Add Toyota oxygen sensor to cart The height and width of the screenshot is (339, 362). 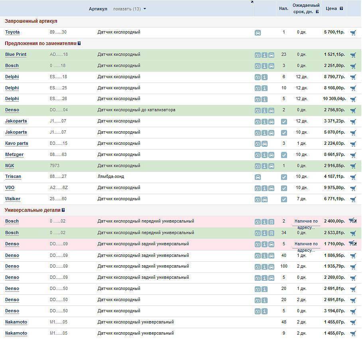point(353,33)
